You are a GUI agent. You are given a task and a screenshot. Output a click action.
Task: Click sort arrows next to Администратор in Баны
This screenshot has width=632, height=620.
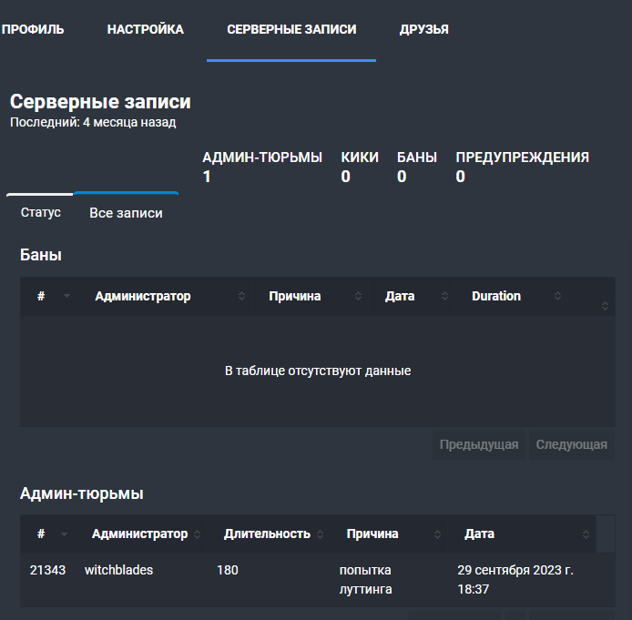242,296
